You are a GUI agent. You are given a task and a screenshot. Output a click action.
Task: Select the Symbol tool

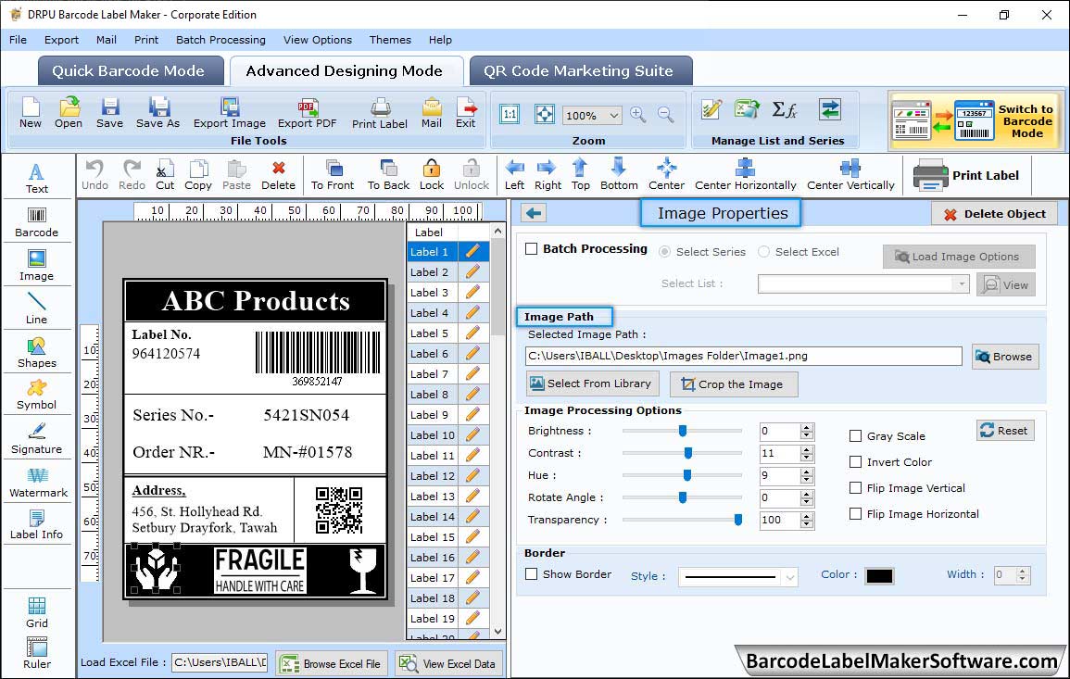tap(37, 396)
